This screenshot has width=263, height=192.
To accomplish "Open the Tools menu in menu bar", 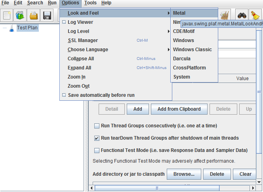I will coord(90,3).
